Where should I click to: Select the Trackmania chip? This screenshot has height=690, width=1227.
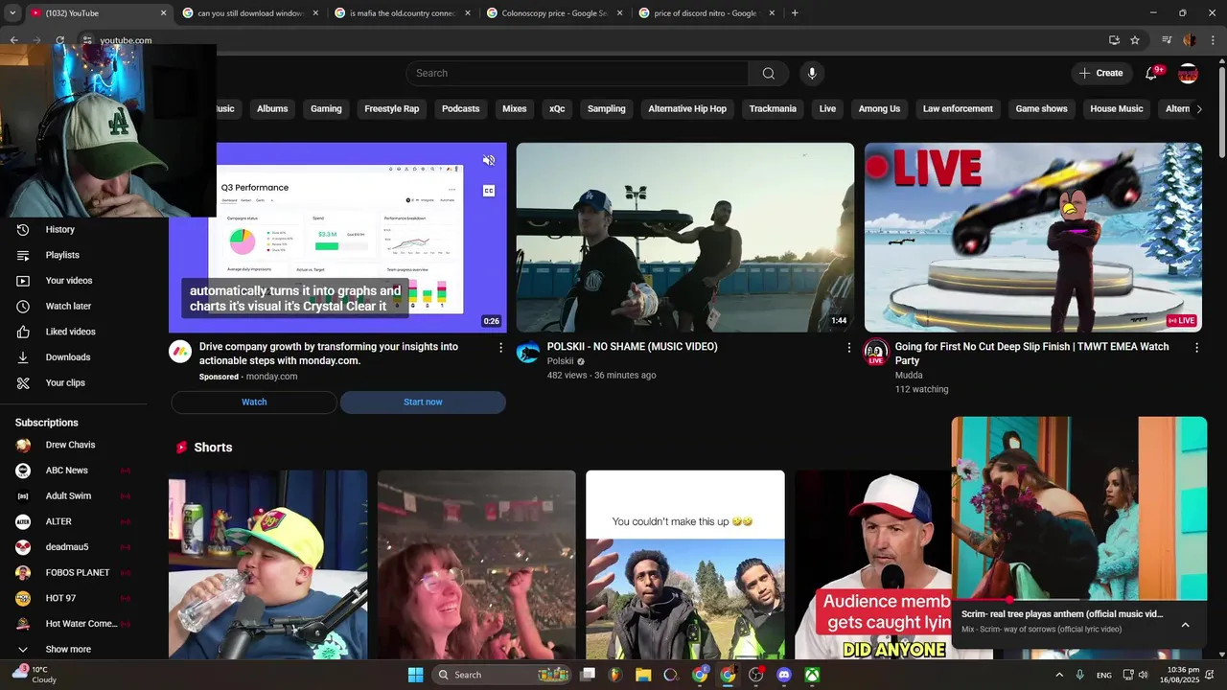[773, 109]
